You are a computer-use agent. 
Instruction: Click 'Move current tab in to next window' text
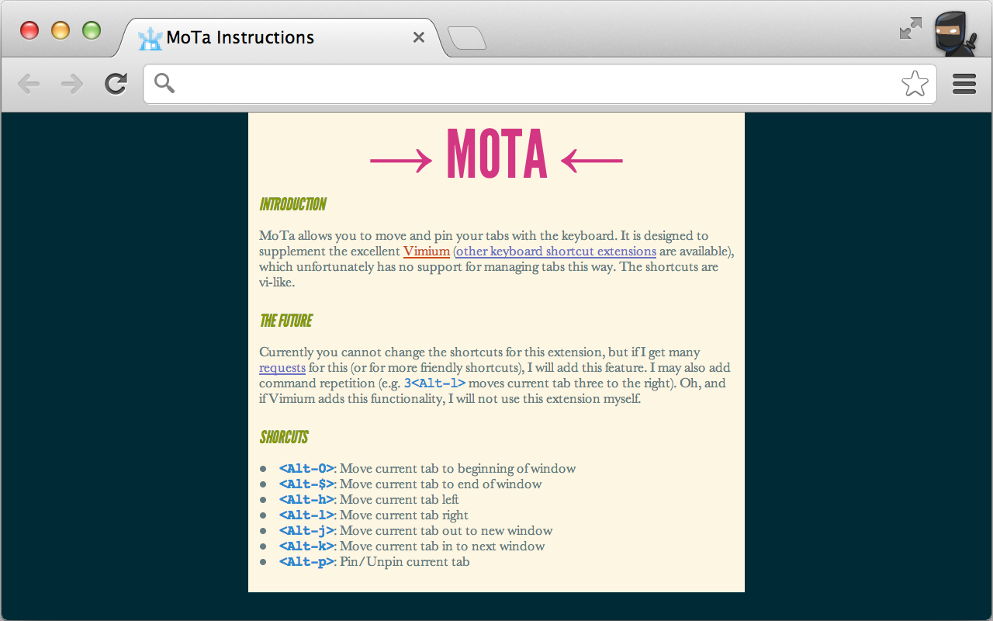coord(442,546)
